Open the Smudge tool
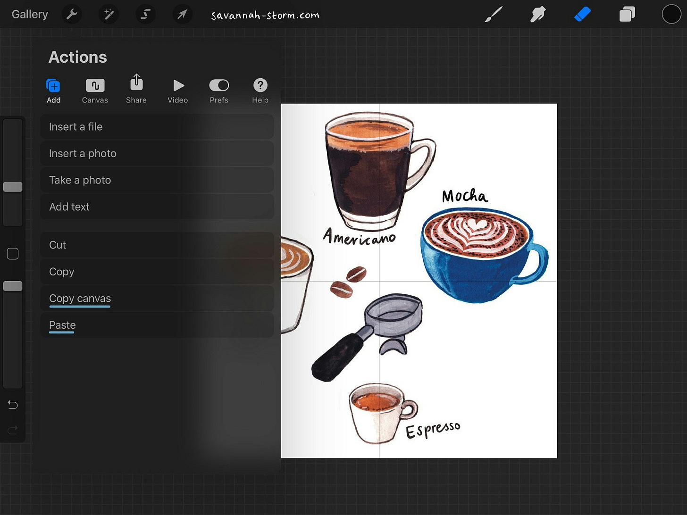The width and height of the screenshot is (687, 515). (537, 14)
